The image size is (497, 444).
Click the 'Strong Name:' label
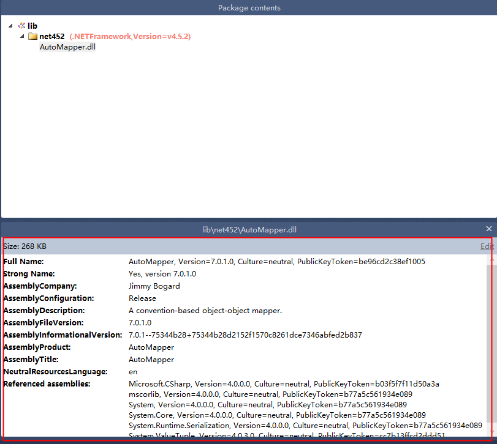[29, 274]
